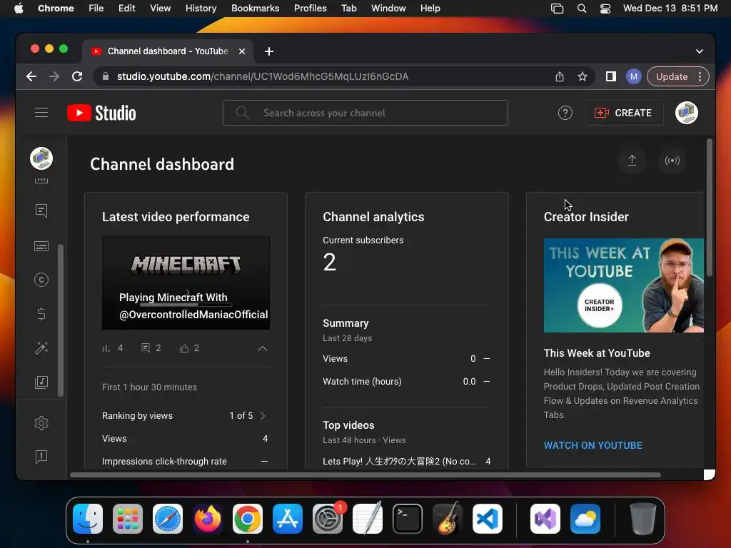Open the View menu
This screenshot has height=548, width=731.
tap(160, 9)
